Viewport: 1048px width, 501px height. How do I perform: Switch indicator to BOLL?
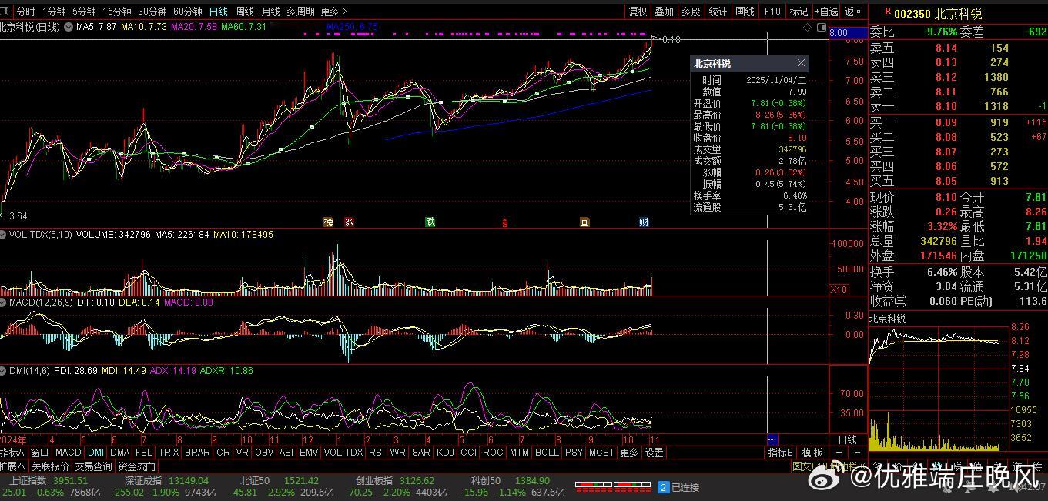click(x=546, y=453)
